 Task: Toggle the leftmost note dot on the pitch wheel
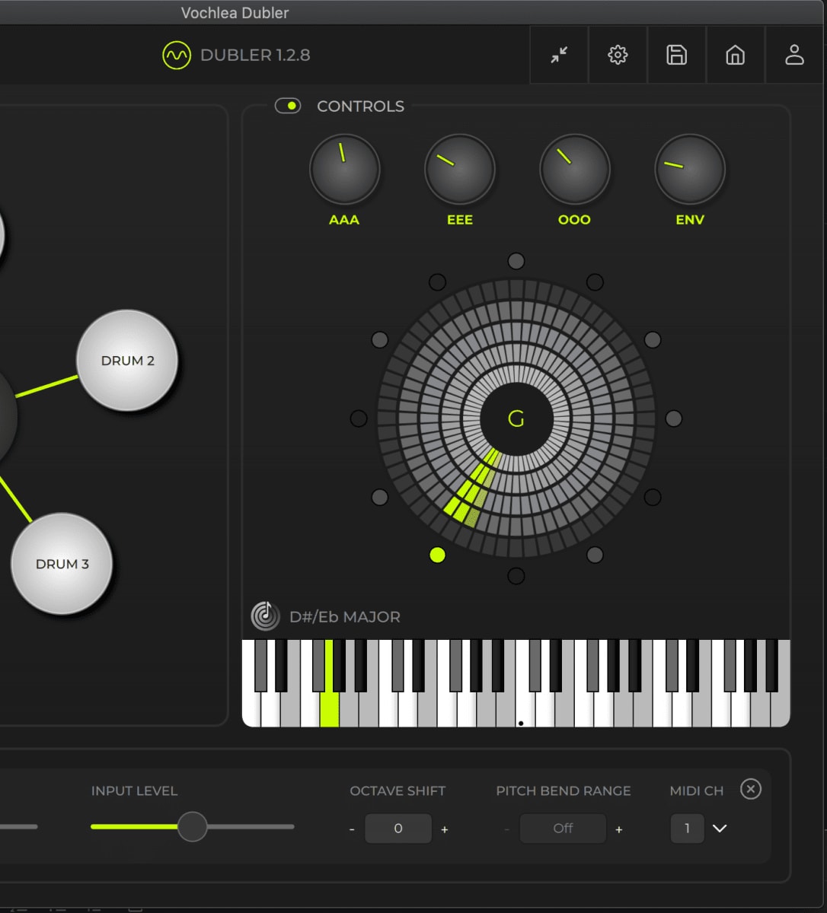[x=359, y=418]
